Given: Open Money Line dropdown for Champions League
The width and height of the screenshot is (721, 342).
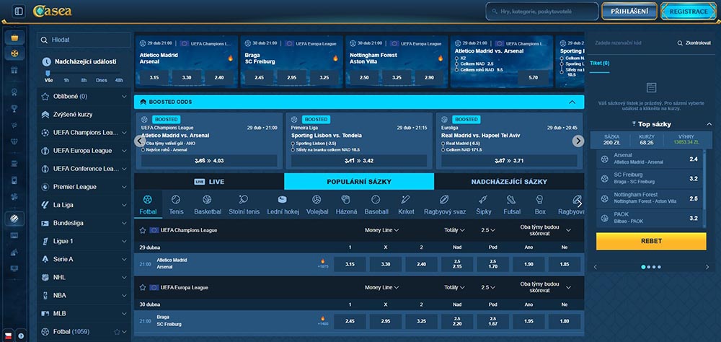Looking at the screenshot, I should (381, 230).
